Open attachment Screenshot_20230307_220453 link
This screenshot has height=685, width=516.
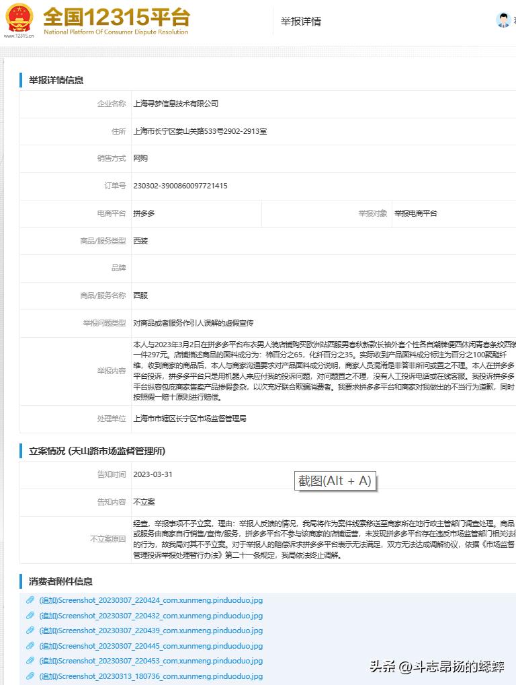[x=151, y=661]
